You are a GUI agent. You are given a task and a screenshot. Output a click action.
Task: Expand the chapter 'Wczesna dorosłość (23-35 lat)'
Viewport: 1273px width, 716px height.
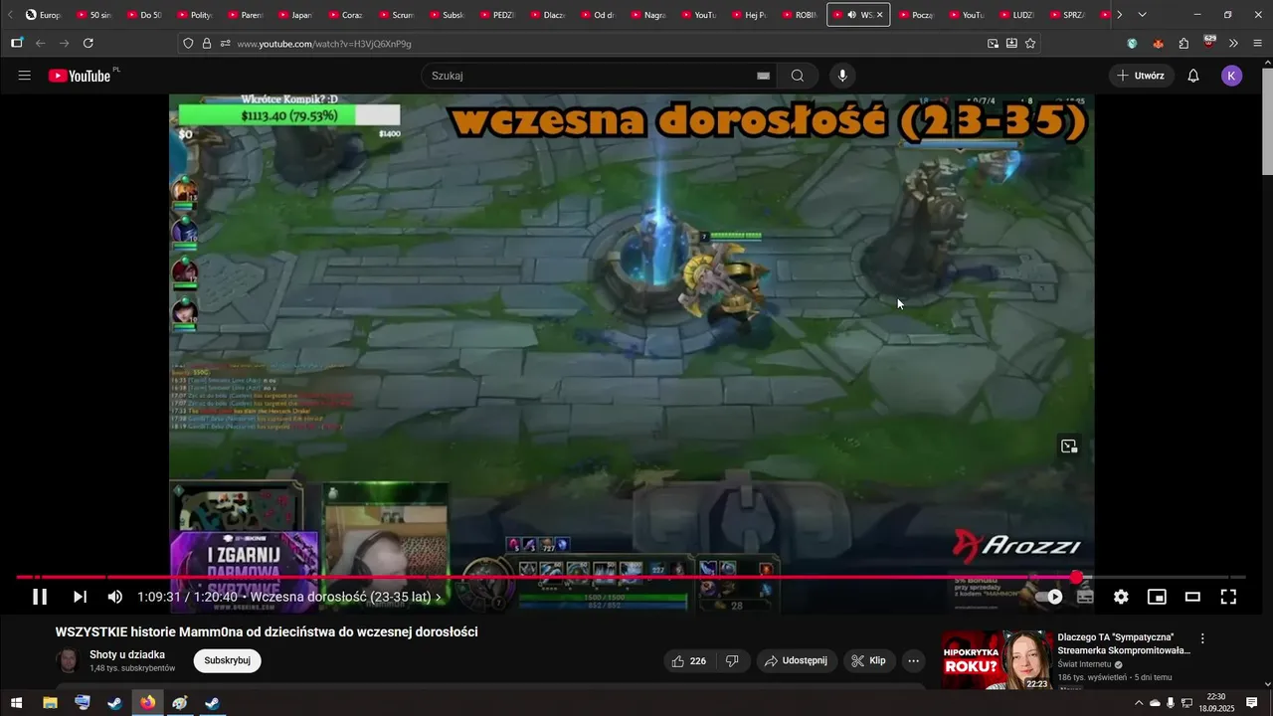(x=345, y=597)
